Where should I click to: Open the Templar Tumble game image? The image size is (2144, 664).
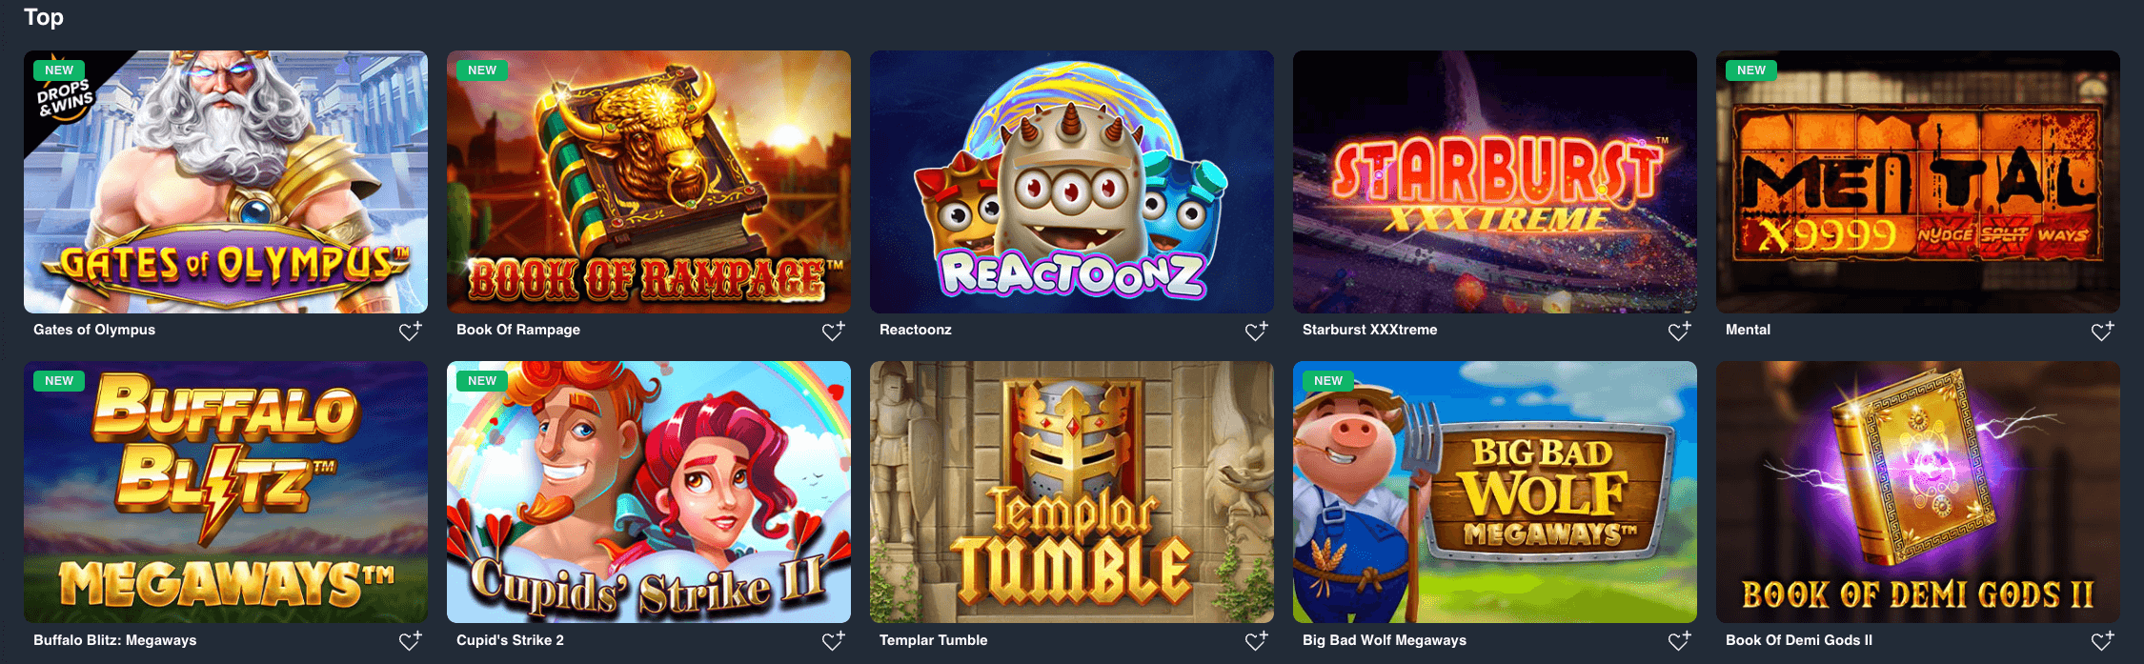(1072, 493)
